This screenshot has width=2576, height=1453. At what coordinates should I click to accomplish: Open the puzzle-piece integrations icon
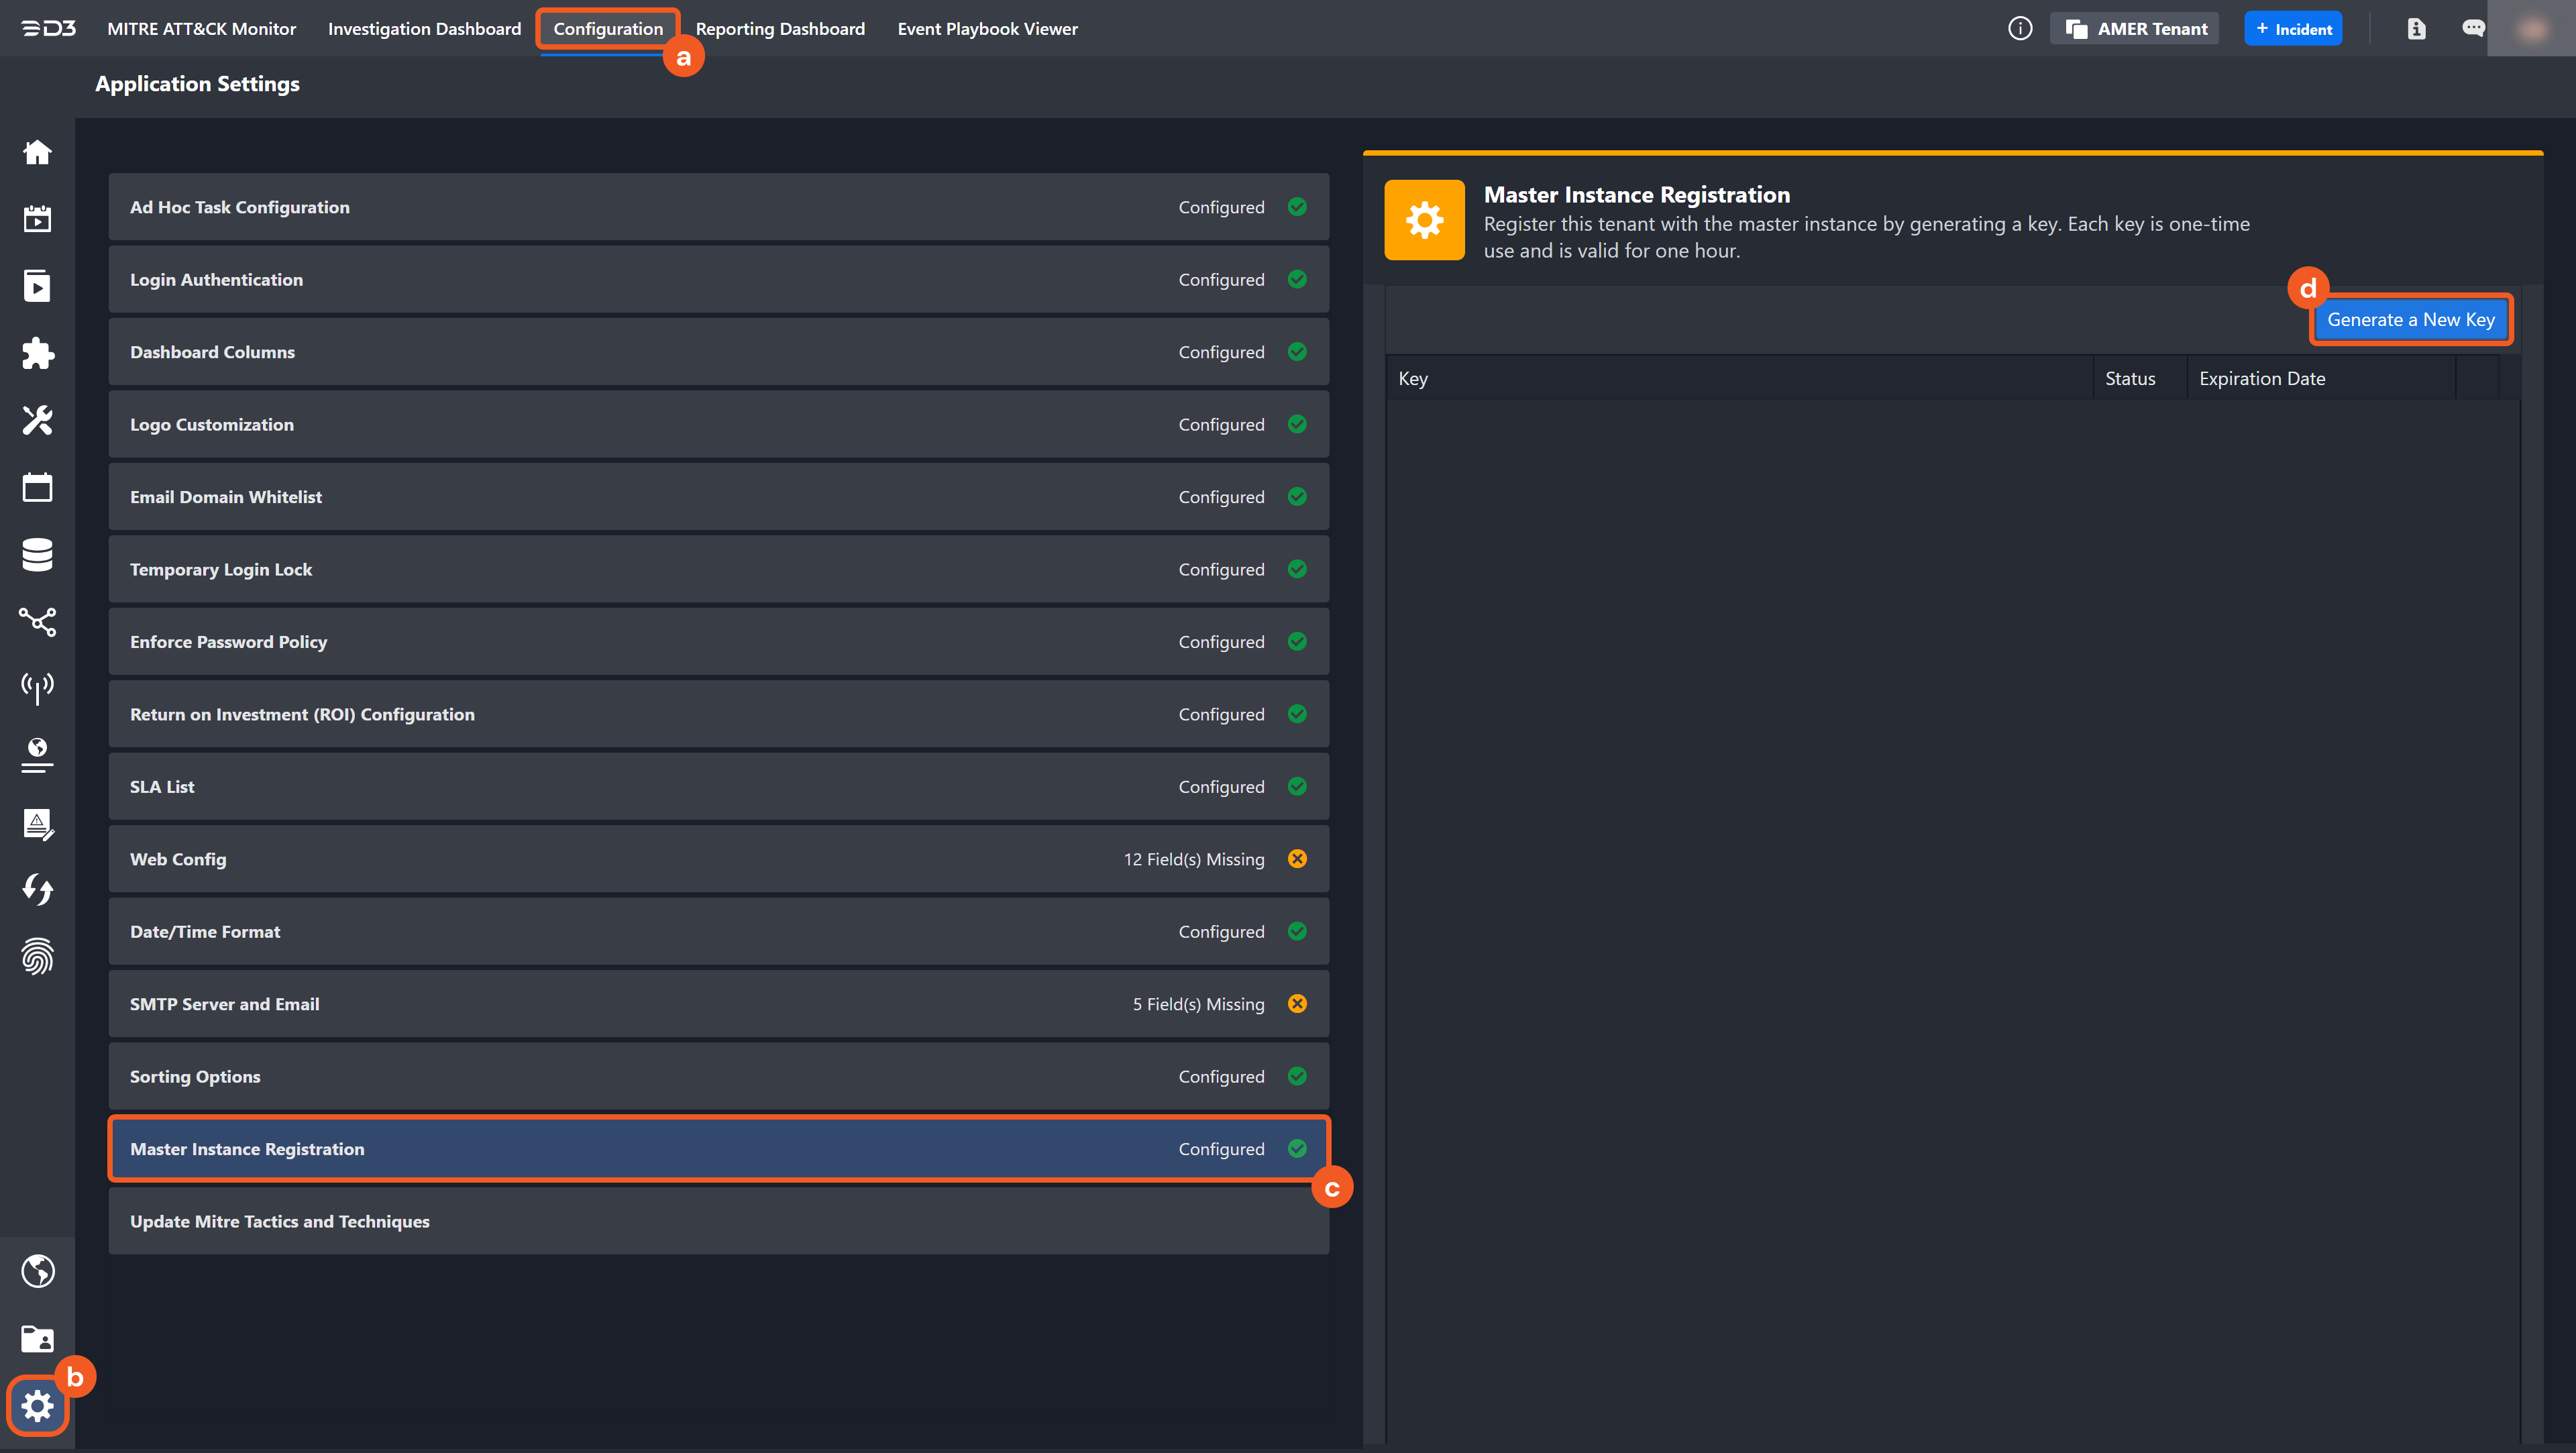point(37,353)
